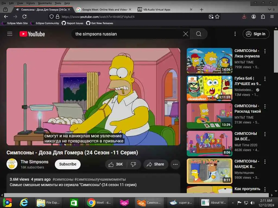Open options for СИМПСОНЫ - Лиза очумела video
This screenshot has height=208, width=278.
point(265,51)
